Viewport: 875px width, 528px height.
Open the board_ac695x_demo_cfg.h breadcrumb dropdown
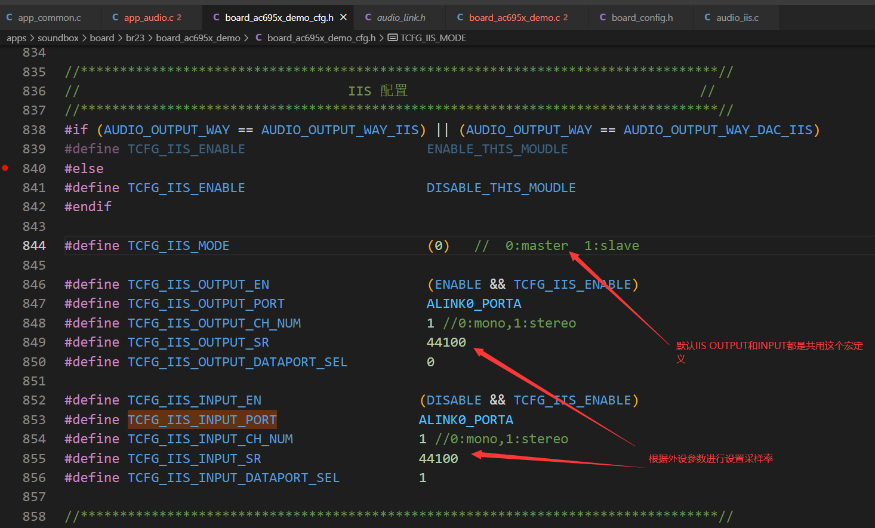[x=321, y=38]
